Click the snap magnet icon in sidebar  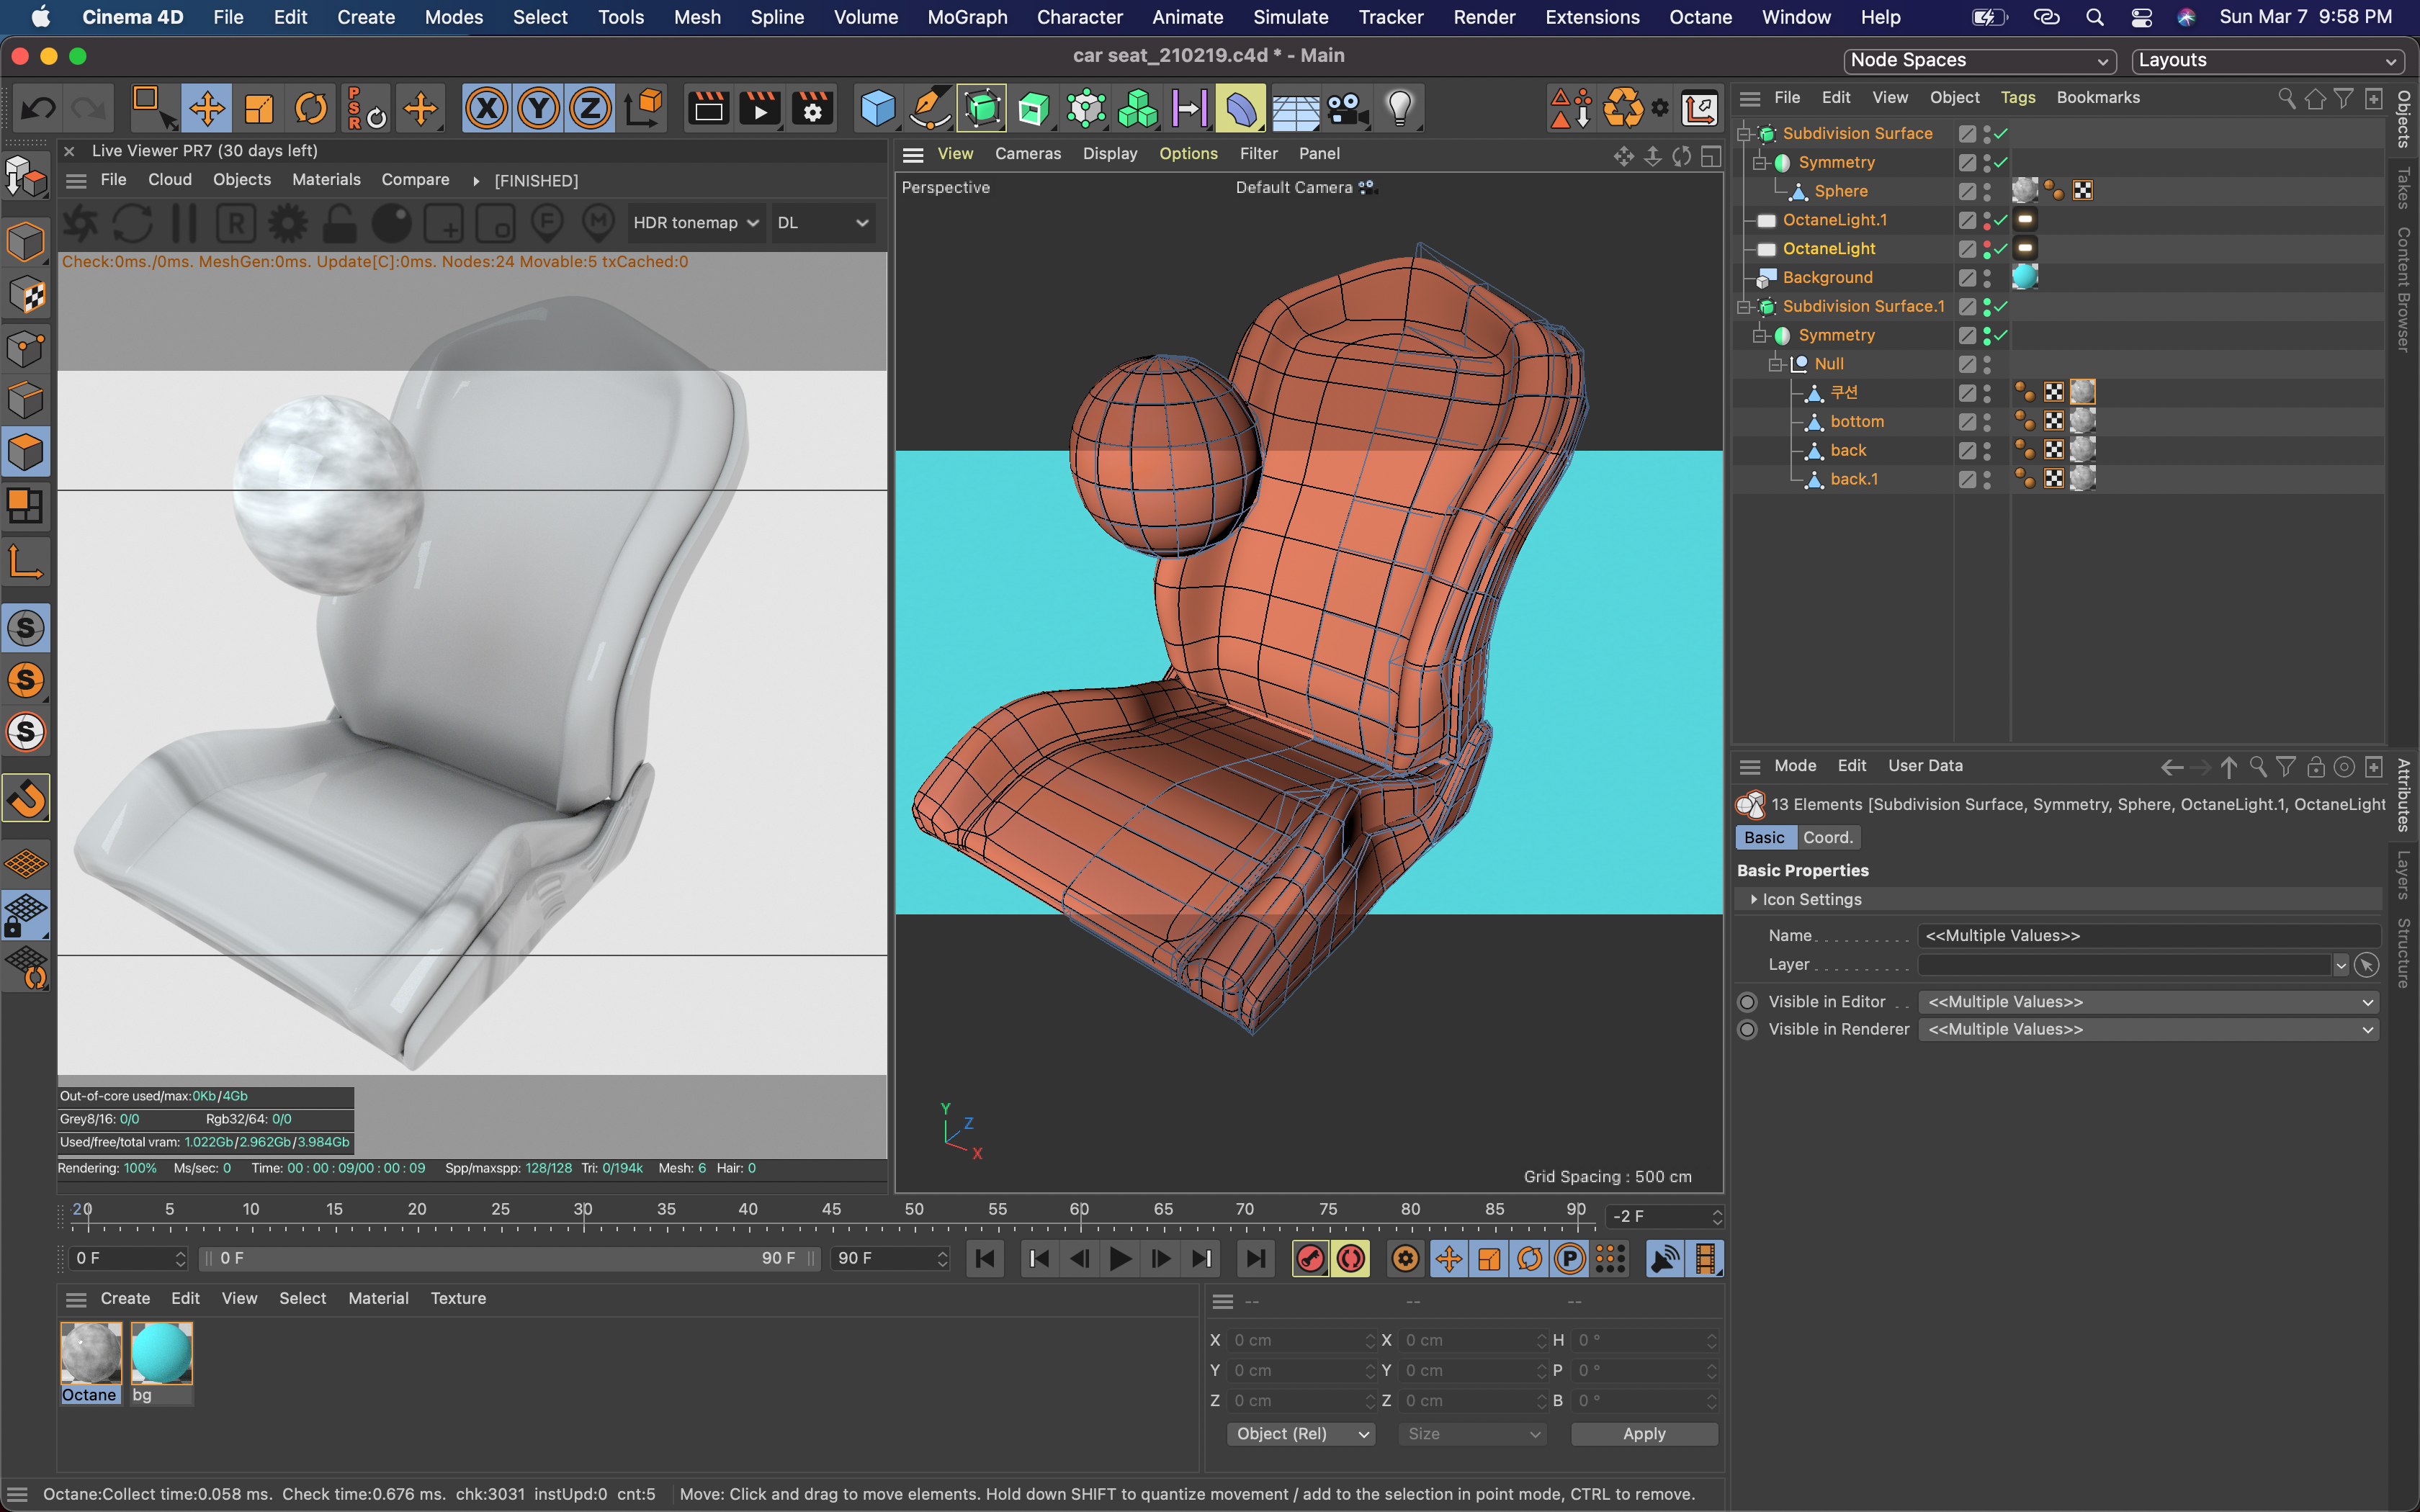click(26, 798)
